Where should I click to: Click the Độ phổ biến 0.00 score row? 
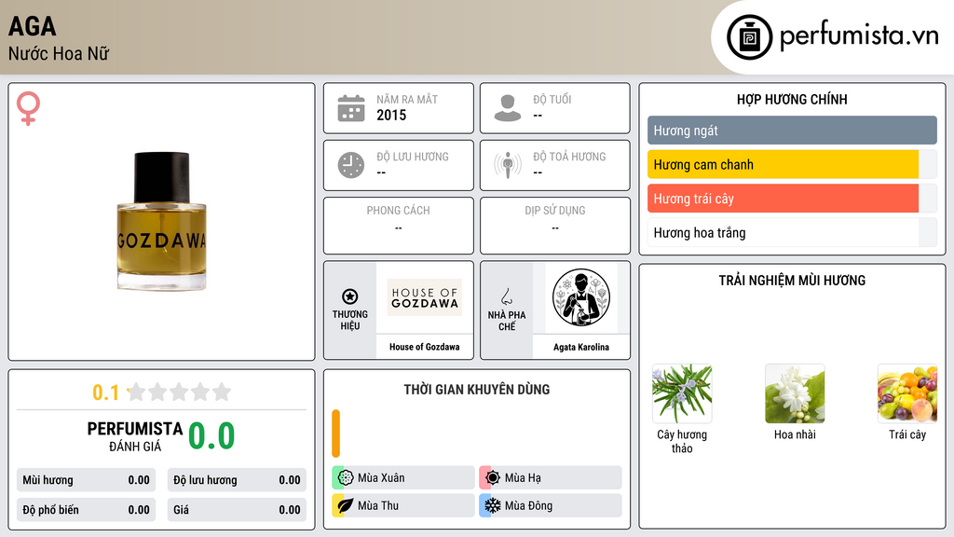point(87,510)
